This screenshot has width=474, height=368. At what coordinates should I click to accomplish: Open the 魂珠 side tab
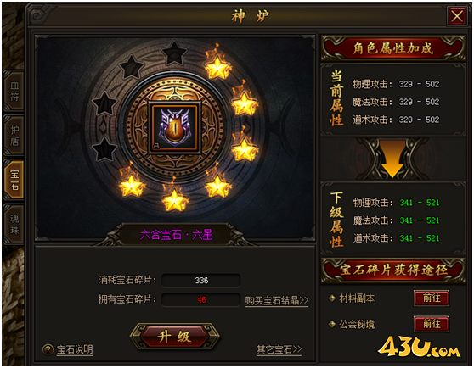14,224
